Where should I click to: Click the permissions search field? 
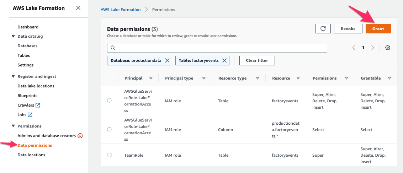217,48
